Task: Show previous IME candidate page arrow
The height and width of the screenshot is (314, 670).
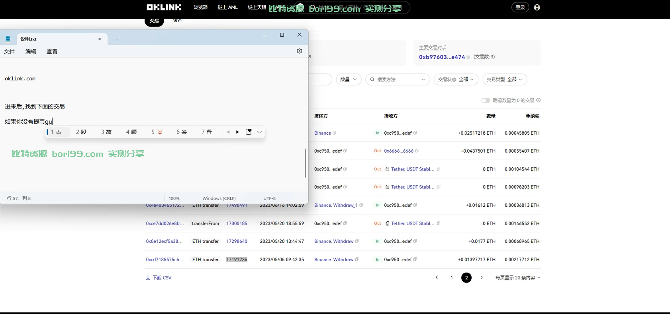Action: 228,132
